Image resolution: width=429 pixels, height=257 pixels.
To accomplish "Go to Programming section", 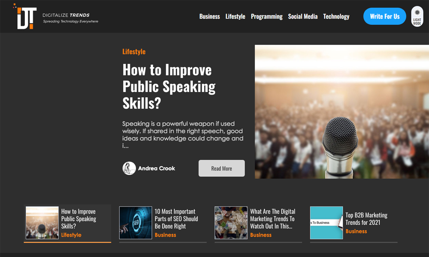I will (x=266, y=17).
